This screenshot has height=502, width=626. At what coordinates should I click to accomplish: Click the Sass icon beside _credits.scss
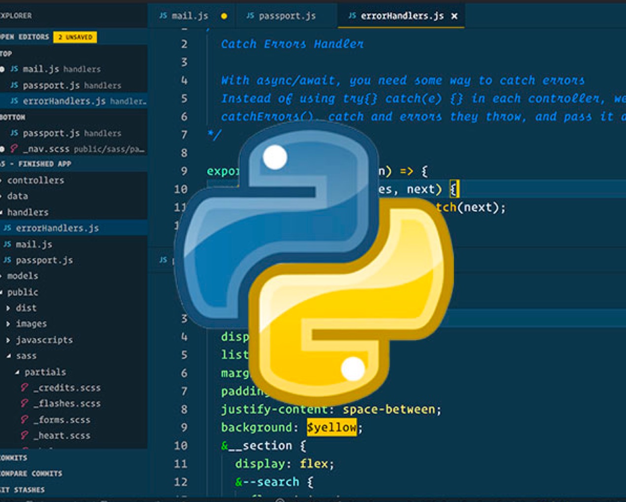tap(24, 387)
